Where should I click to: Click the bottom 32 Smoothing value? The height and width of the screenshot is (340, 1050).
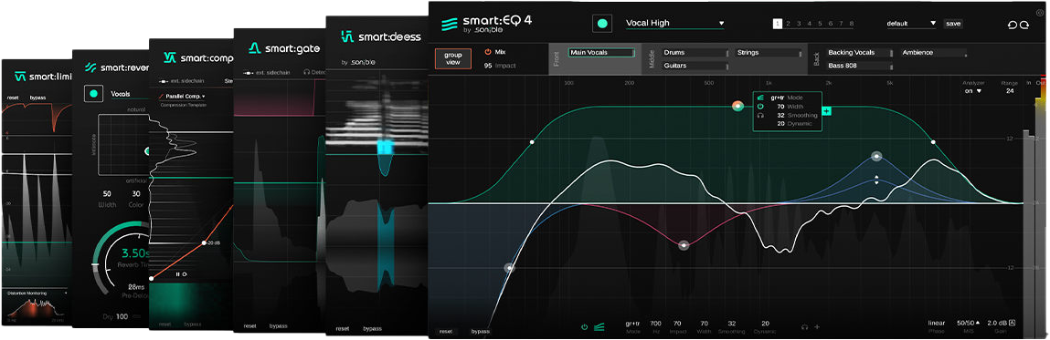click(732, 323)
